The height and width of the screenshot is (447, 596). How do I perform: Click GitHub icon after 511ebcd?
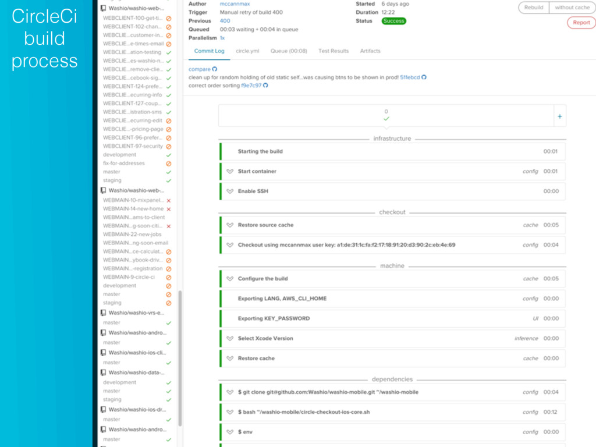(x=424, y=77)
